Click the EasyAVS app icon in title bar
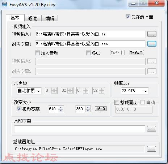The height and width of the screenshot is (164, 168). [x=5, y=4]
